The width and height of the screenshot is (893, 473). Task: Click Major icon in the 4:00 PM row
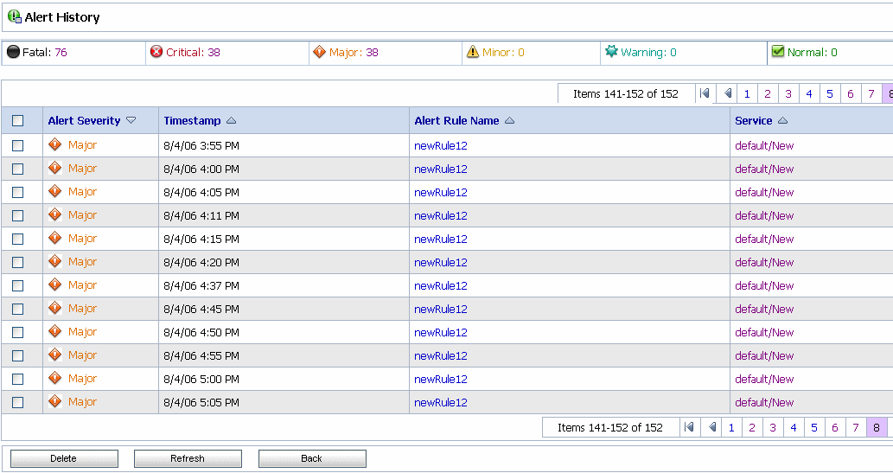pos(54,168)
